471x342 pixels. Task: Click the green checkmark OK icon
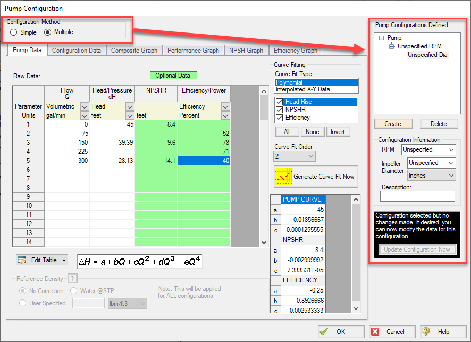tap(325, 331)
